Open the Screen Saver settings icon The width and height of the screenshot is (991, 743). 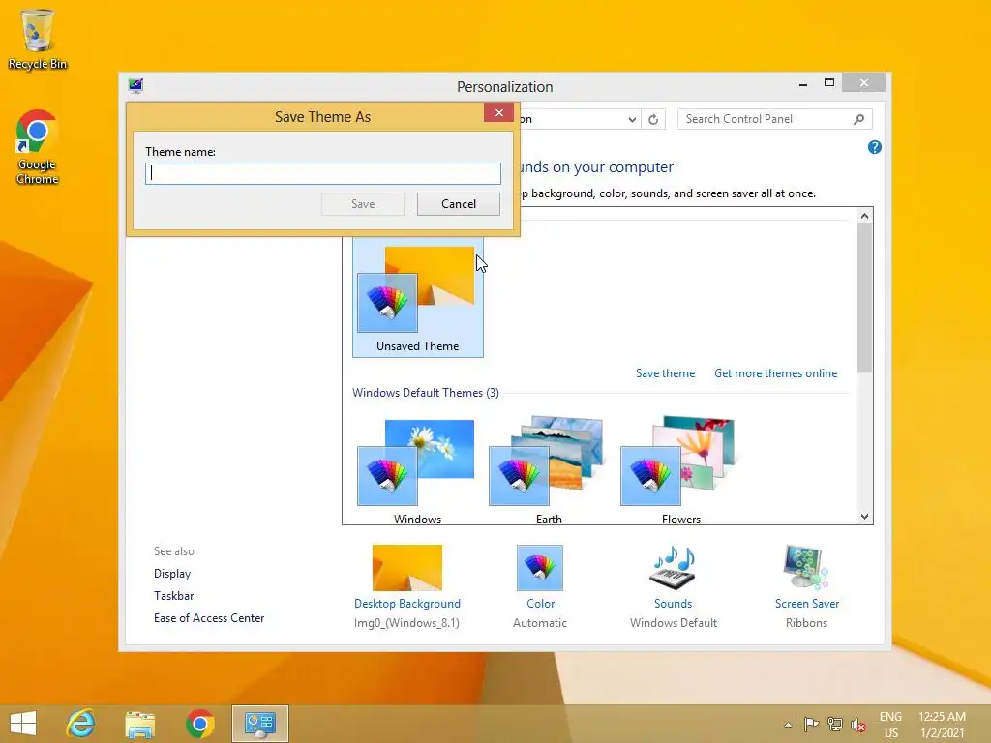(806, 567)
